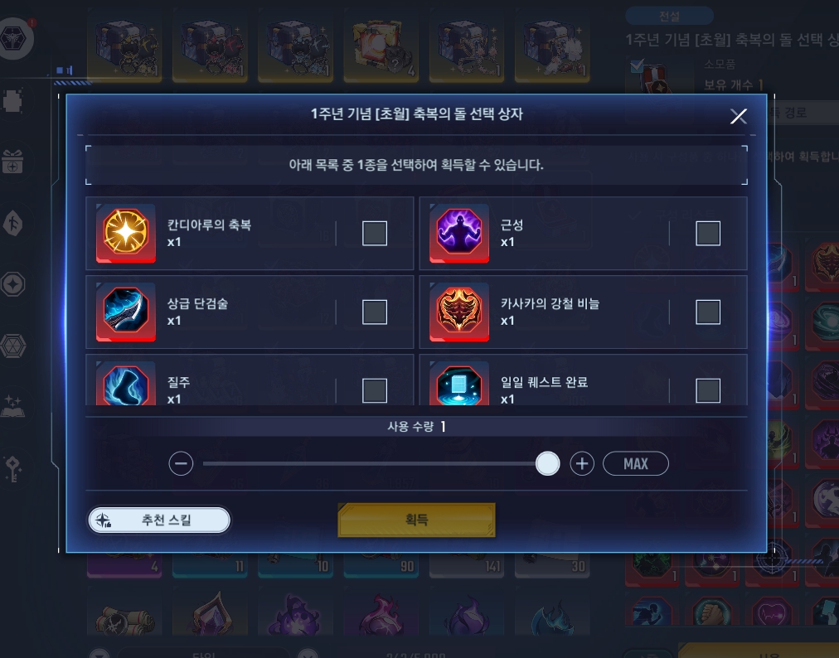
Task: Decrease quantity with the minus button
Action: [181, 463]
